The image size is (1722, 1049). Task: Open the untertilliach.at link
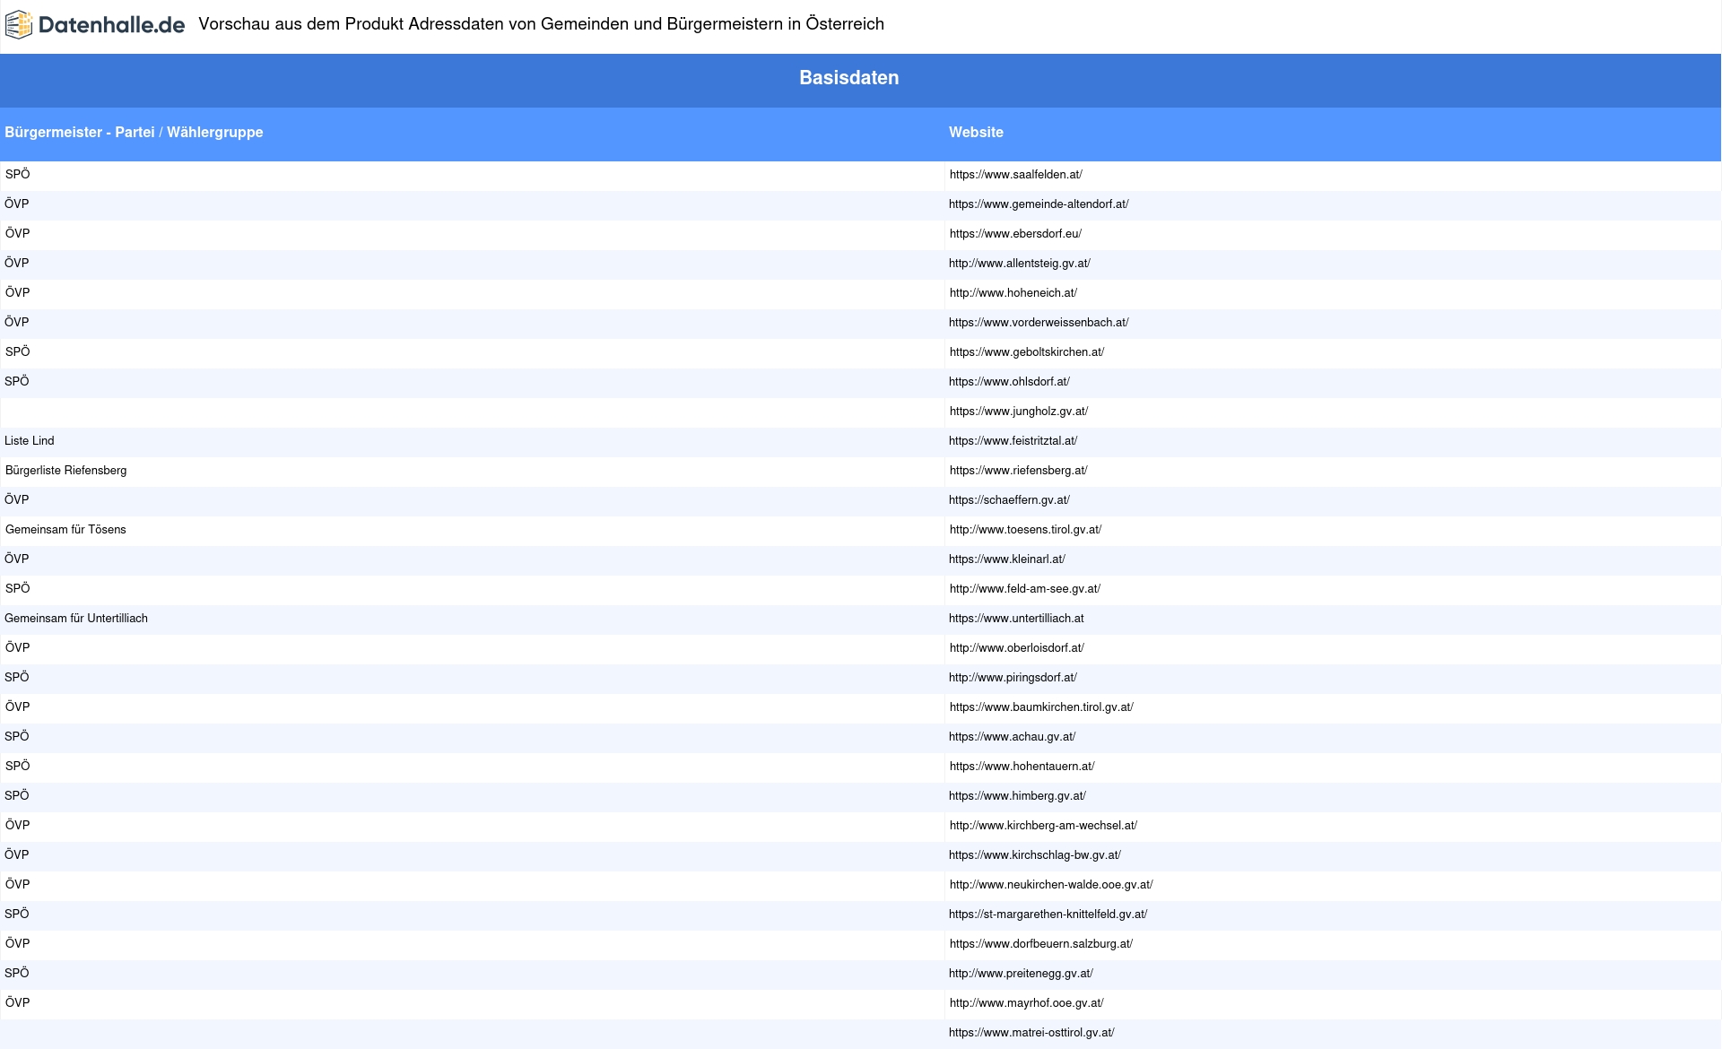tap(1016, 619)
